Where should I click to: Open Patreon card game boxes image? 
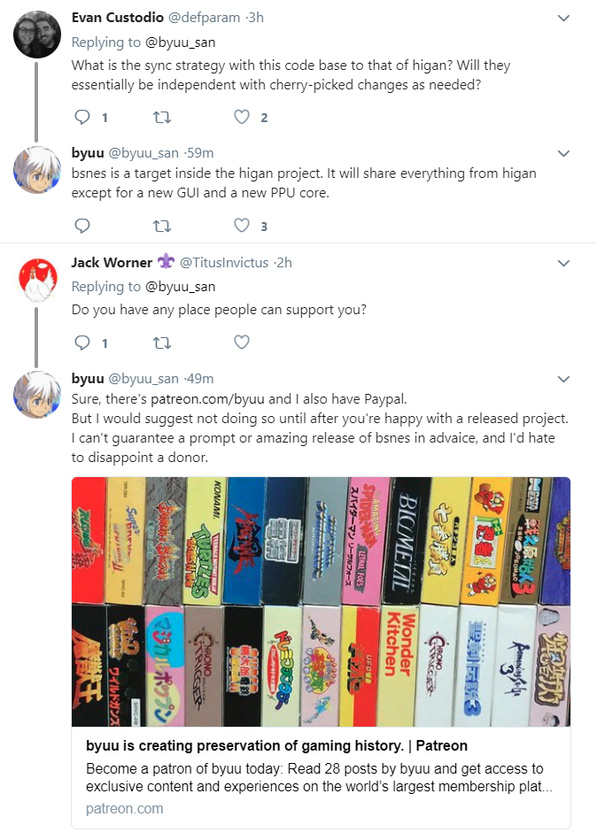point(321,602)
